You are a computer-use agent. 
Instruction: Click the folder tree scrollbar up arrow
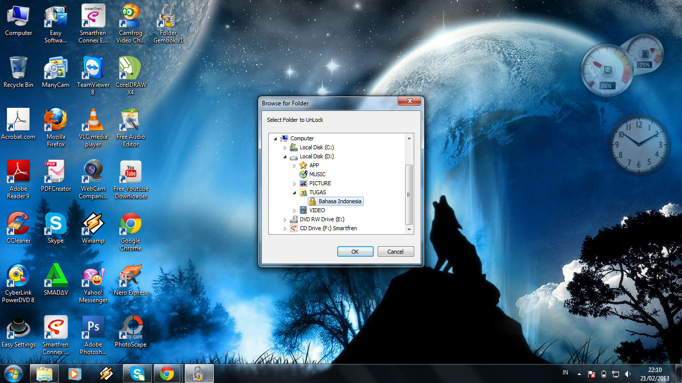tap(409, 138)
